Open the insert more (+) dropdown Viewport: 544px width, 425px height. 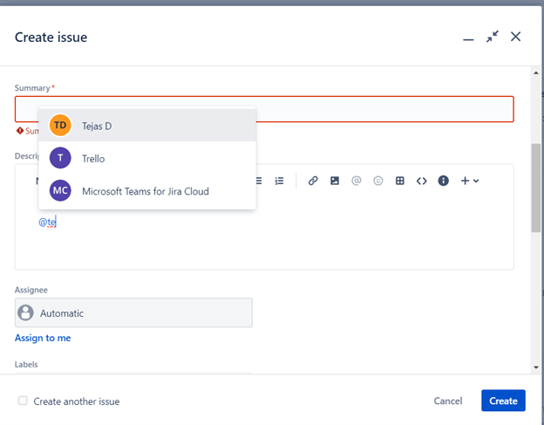click(470, 181)
